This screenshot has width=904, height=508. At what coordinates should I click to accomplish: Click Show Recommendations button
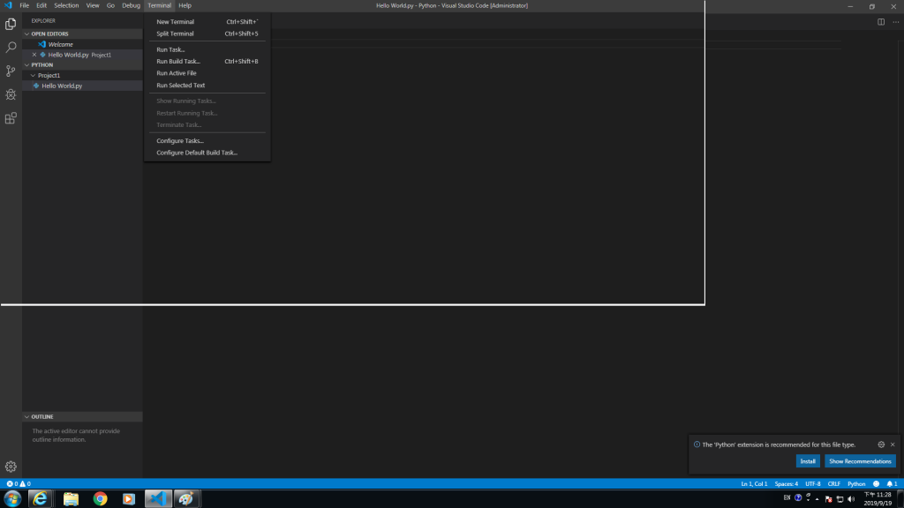pyautogui.click(x=860, y=461)
